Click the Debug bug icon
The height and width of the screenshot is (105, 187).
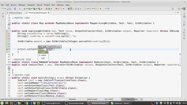pyautogui.click(x=25, y=9)
